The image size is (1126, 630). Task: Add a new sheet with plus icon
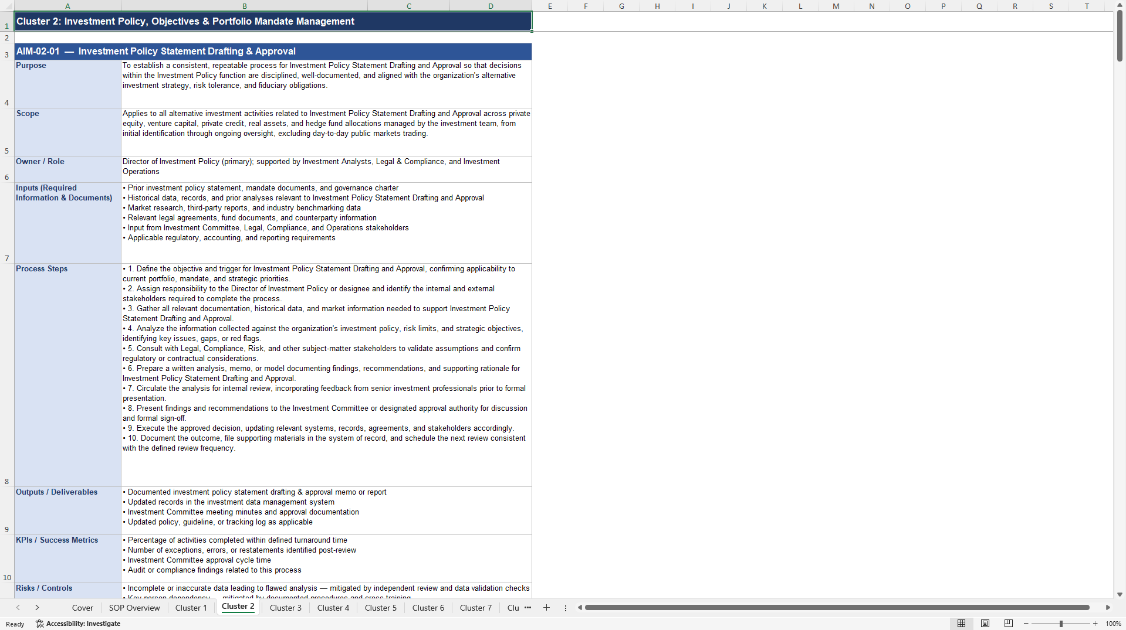[546, 608]
